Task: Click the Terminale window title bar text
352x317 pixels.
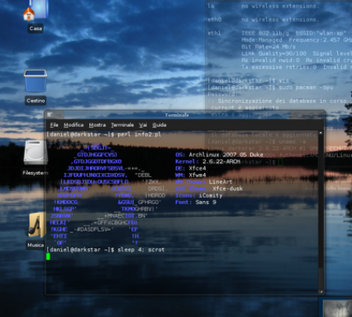Action: 177,115
